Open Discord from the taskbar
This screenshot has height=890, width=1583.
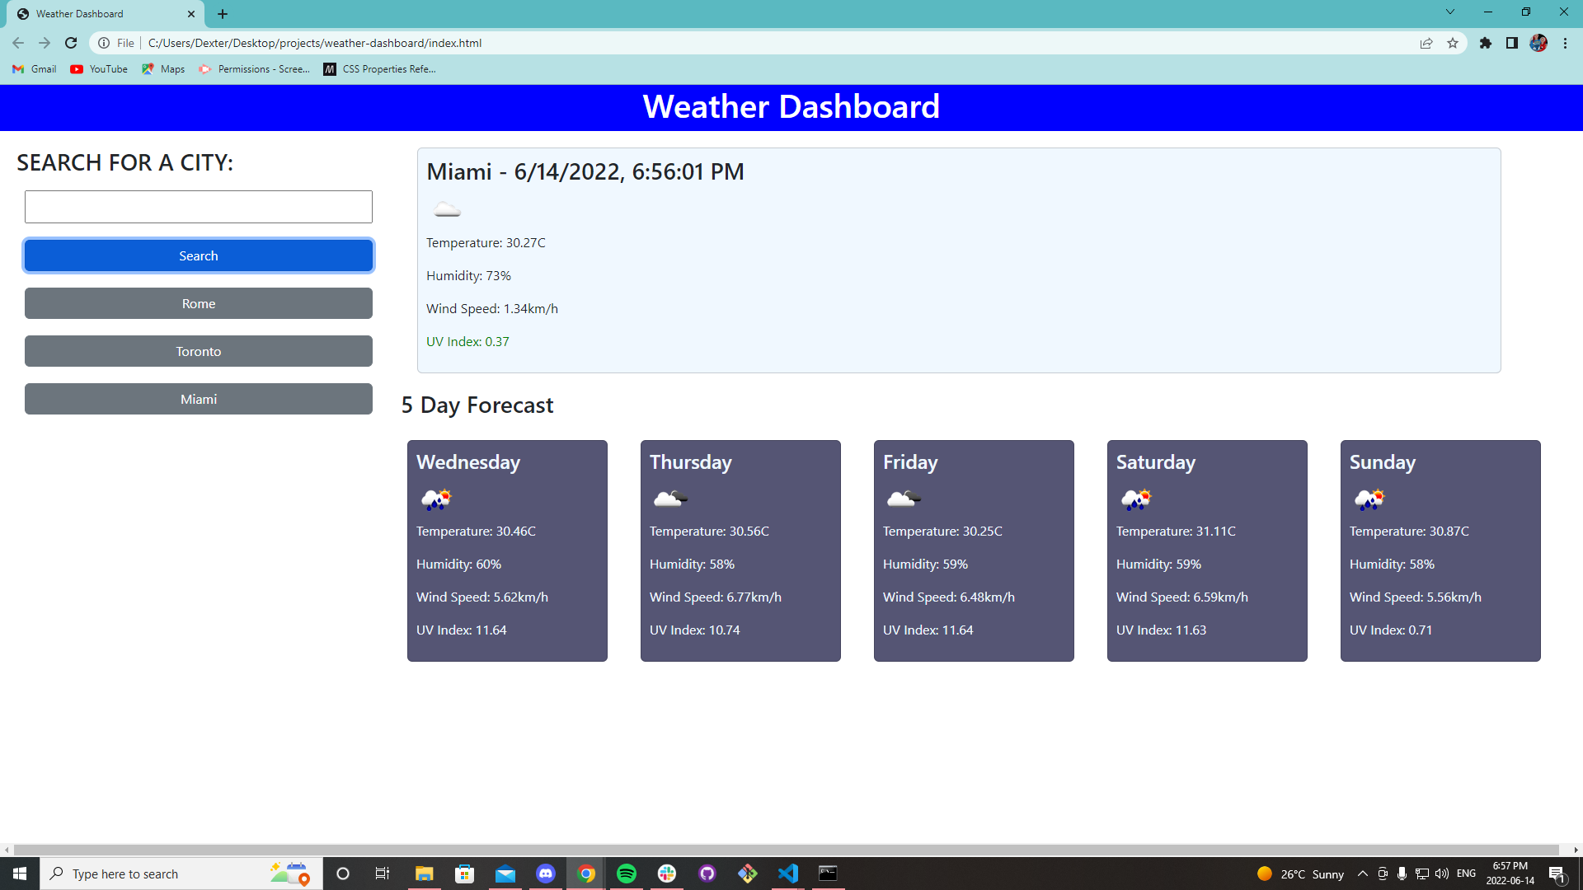(546, 874)
